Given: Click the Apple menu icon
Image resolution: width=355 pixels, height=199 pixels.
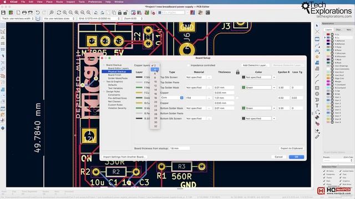Looking at the screenshot, I should point(5,2).
